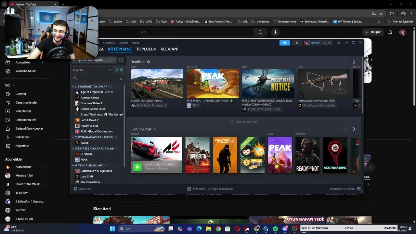Image resolution: width=416 pixels, height=234 pixels.
Task: Switch to the TOPLULUK tab
Action: tap(146, 49)
